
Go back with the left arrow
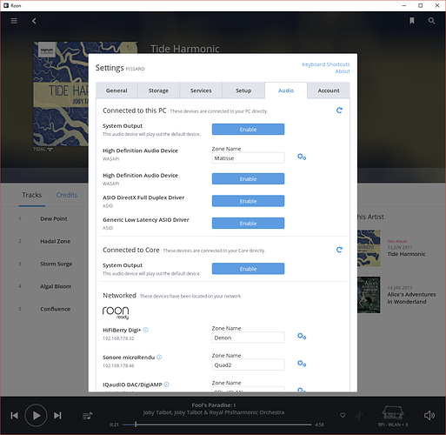pyautogui.click(x=34, y=21)
